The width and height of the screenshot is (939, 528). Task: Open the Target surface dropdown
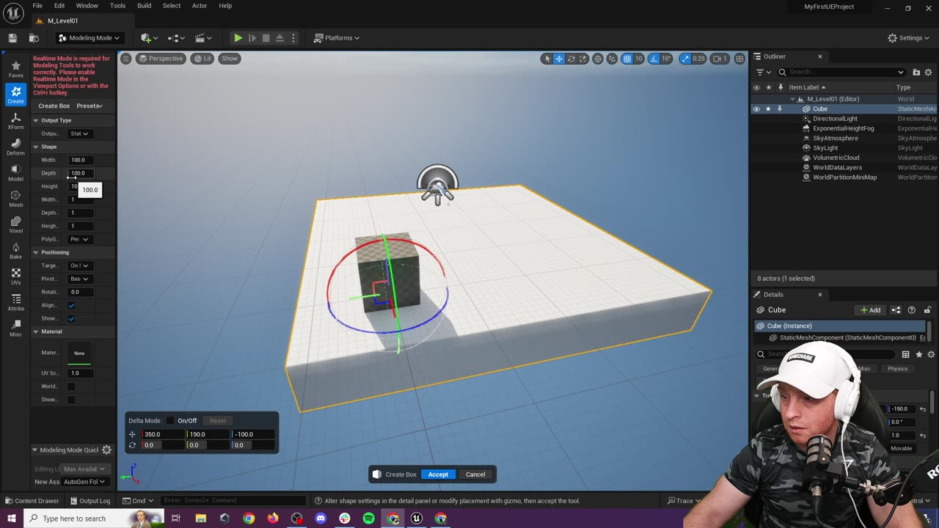(x=79, y=265)
